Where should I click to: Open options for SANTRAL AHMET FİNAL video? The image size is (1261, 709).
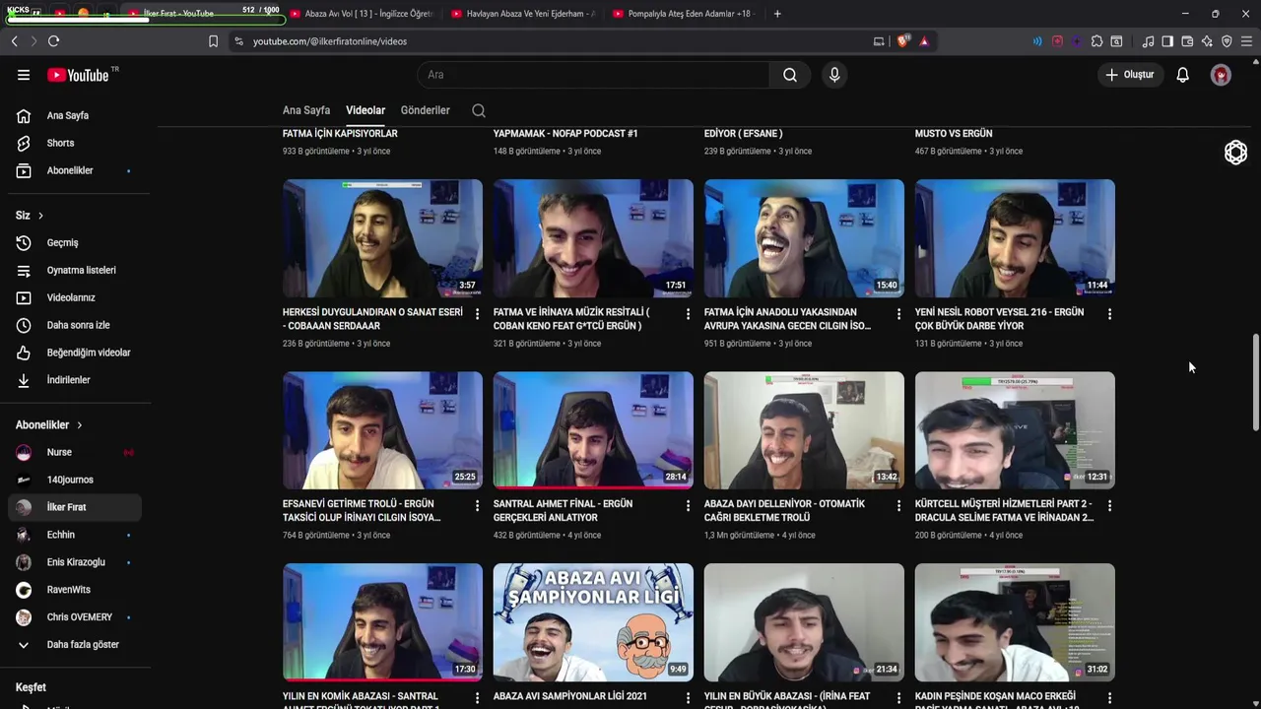[x=688, y=506]
